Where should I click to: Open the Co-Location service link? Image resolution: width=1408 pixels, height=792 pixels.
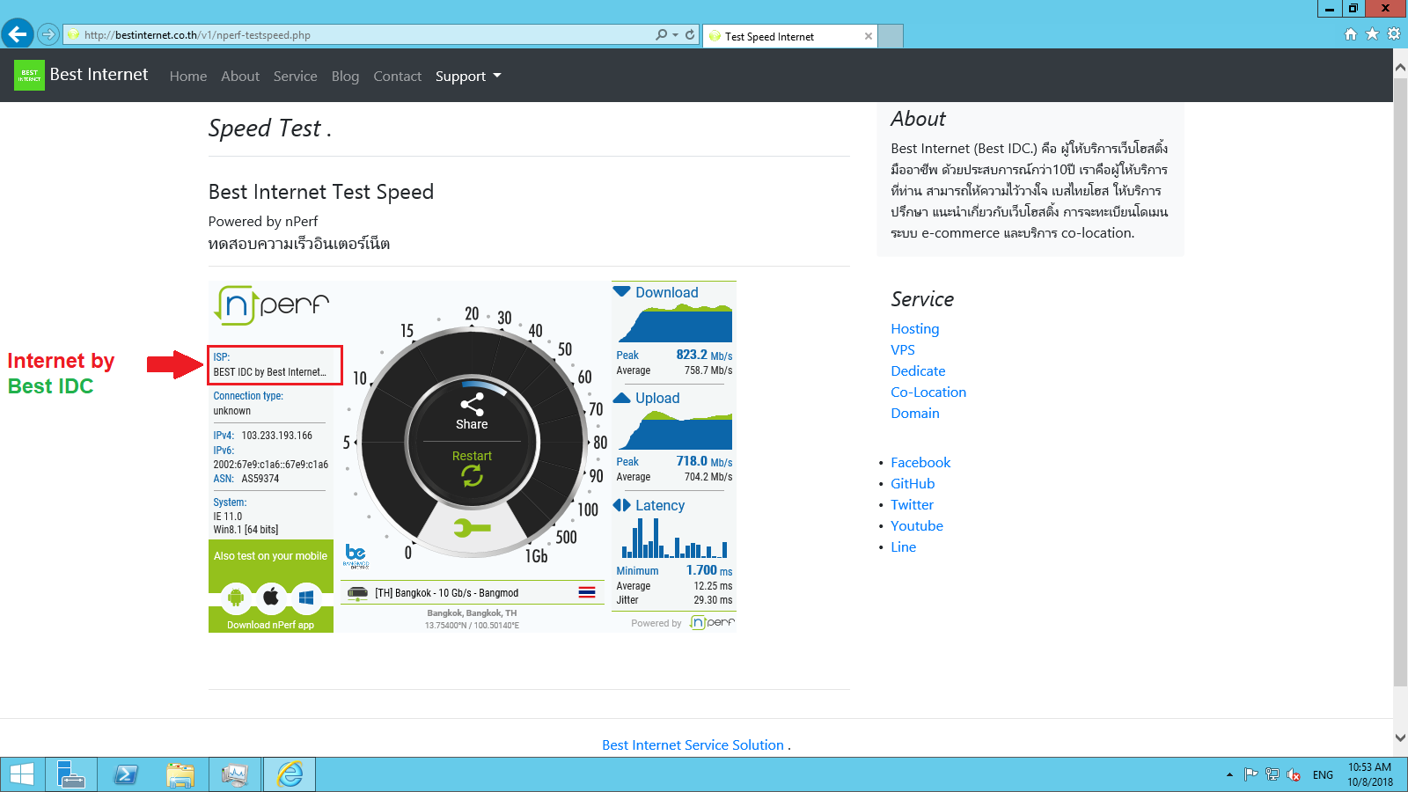pyautogui.click(x=928, y=392)
